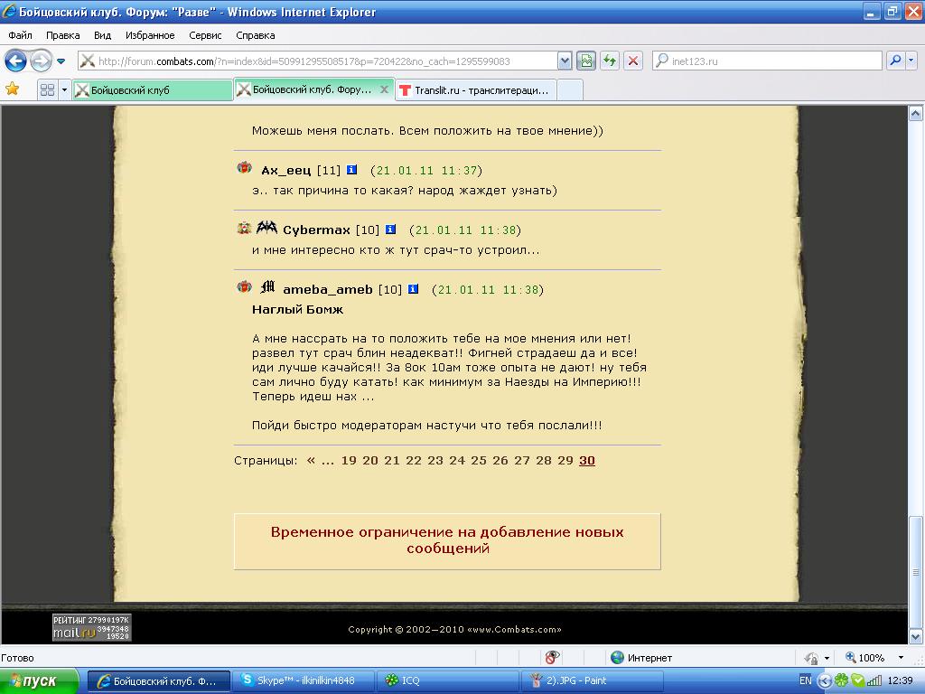Go to first pages with « link
The image size is (925, 694).
(311, 460)
